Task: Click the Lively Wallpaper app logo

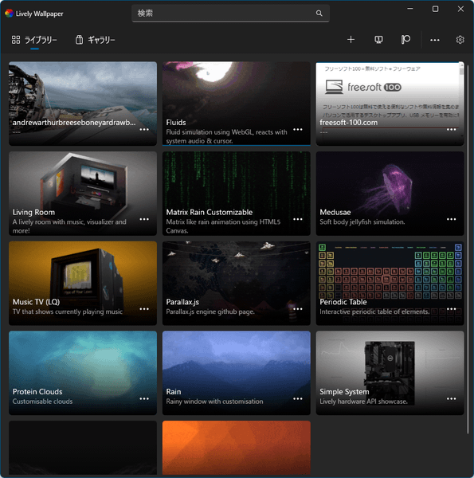Action: tap(9, 14)
